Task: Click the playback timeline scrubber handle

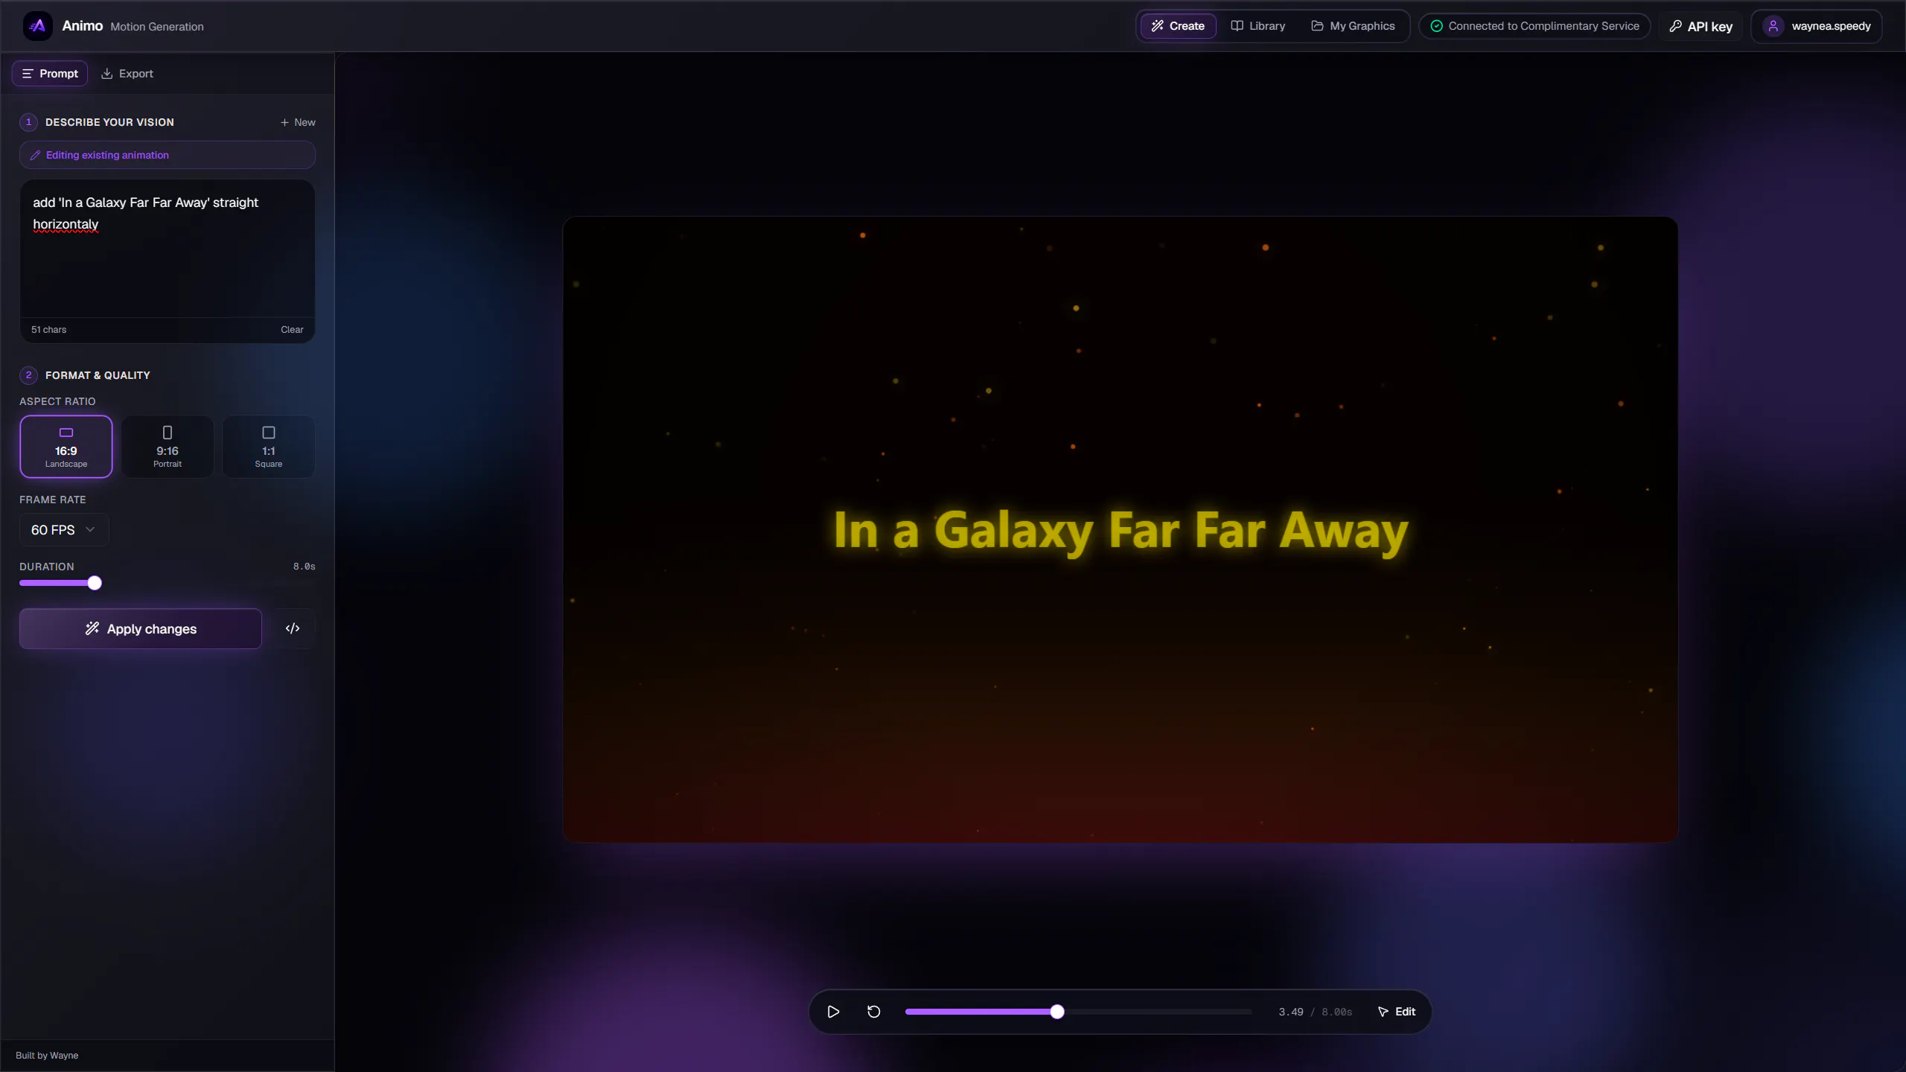Action: [x=1057, y=1012]
